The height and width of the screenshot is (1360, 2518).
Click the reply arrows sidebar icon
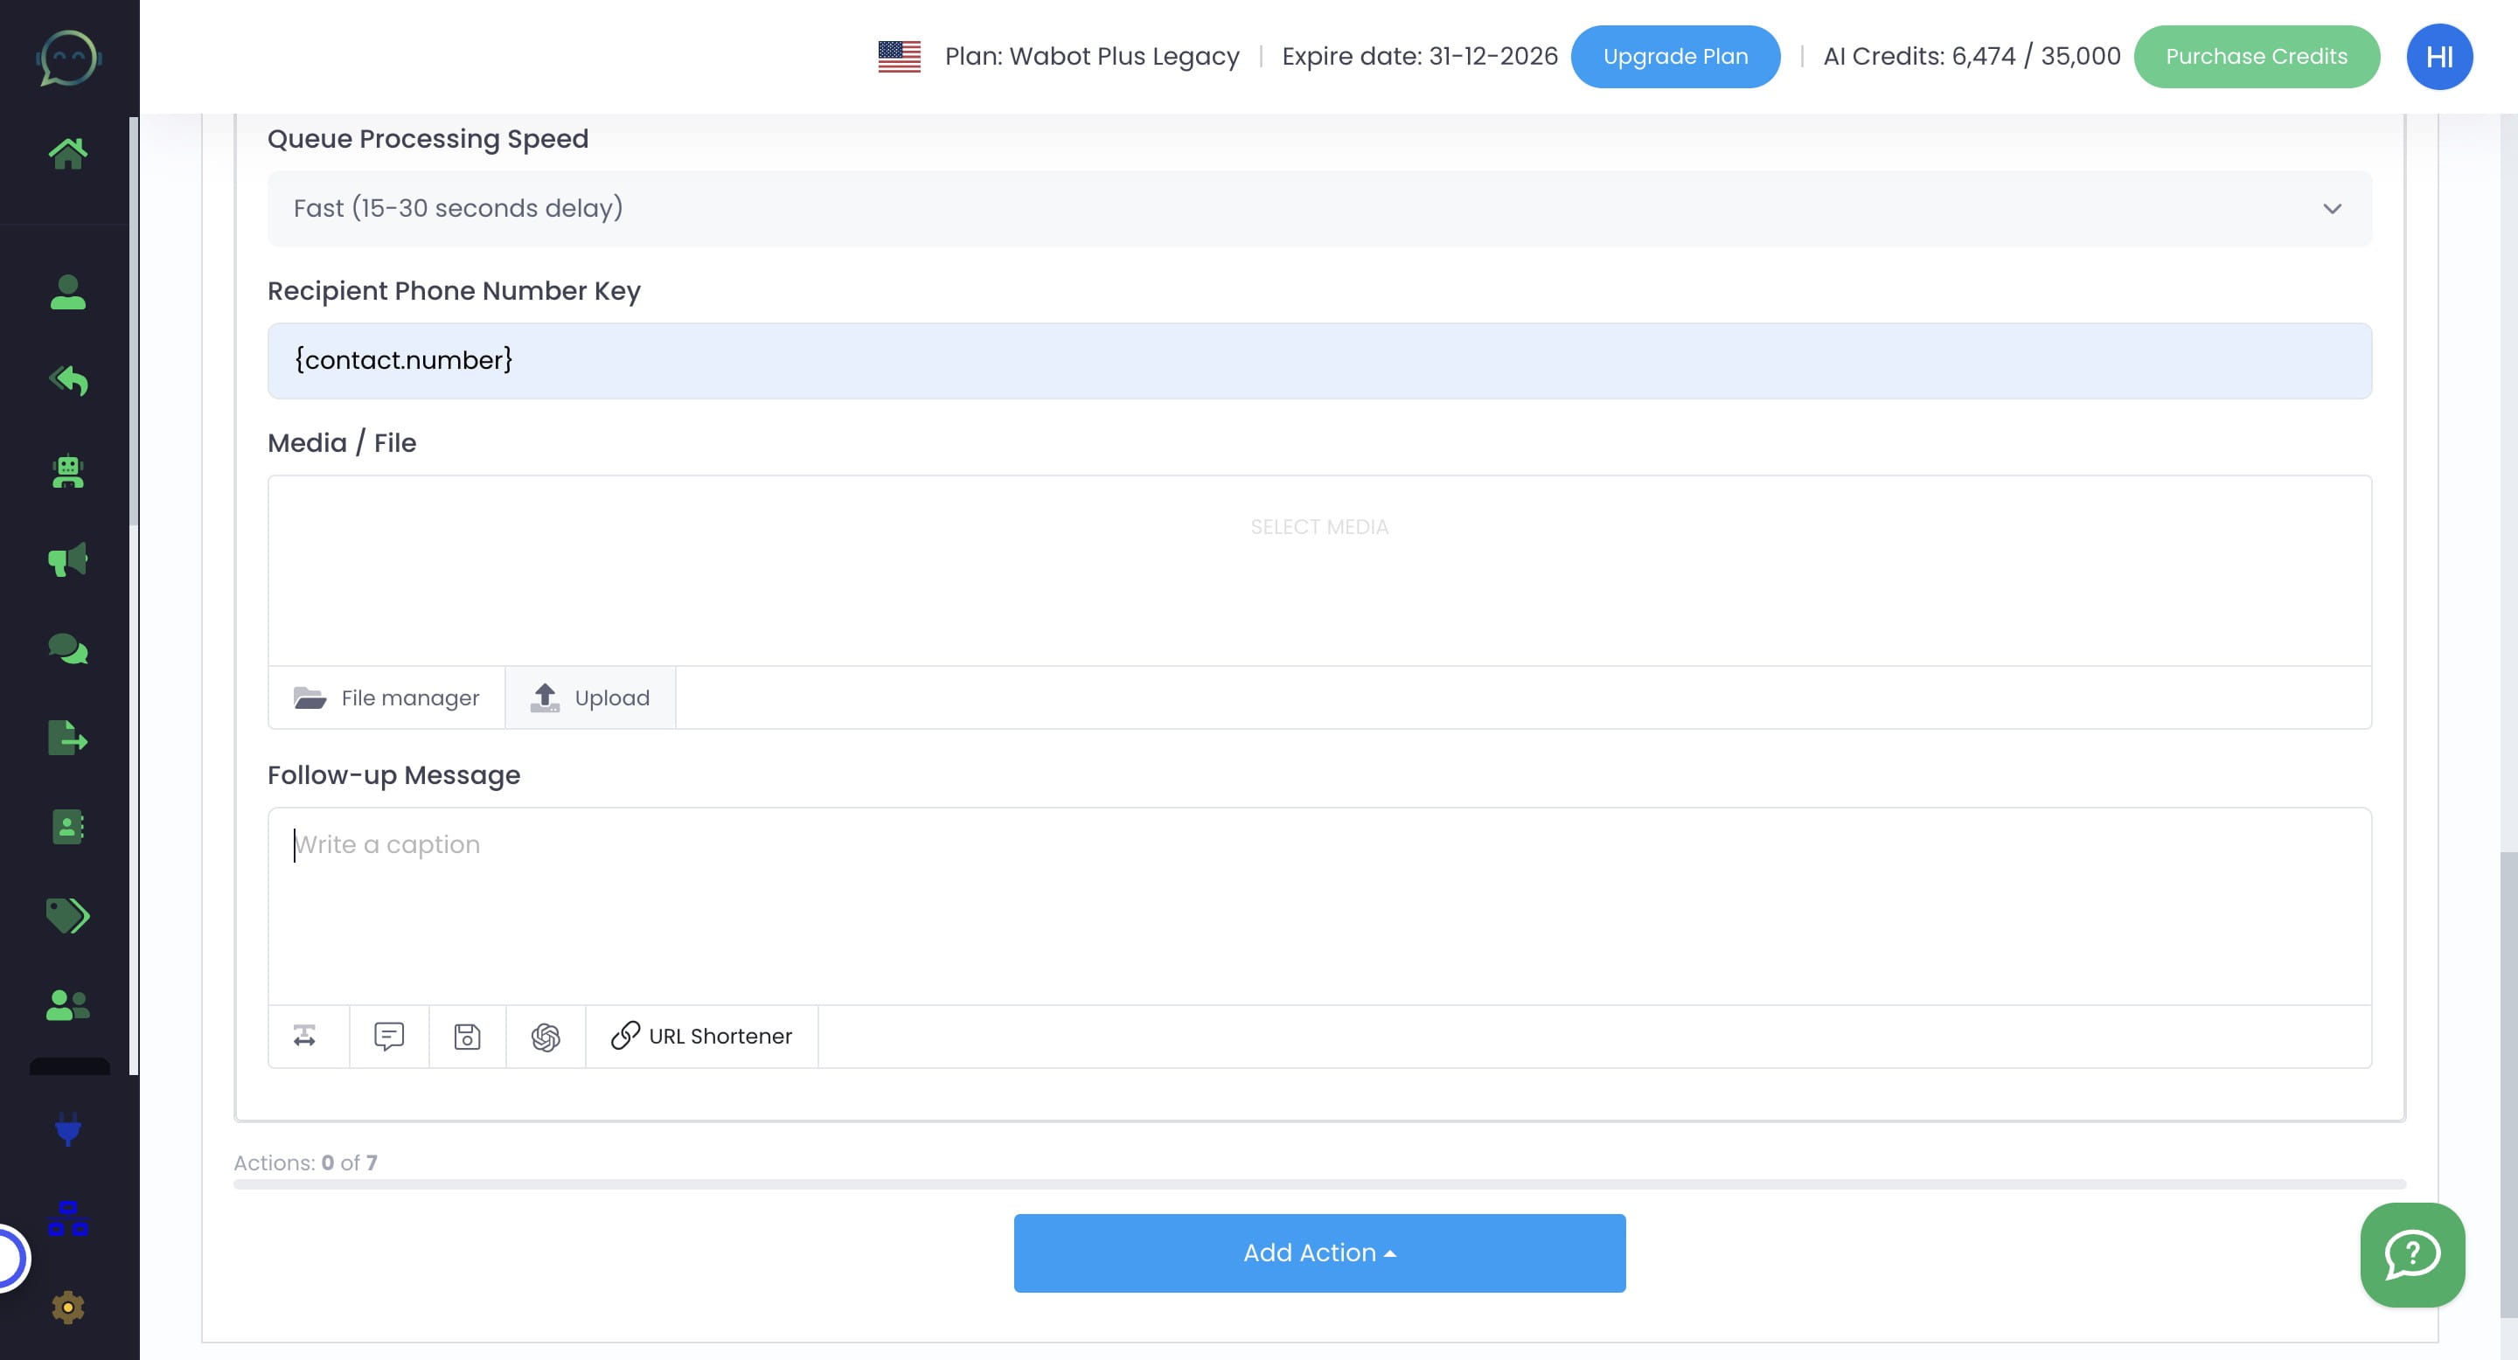point(67,380)
